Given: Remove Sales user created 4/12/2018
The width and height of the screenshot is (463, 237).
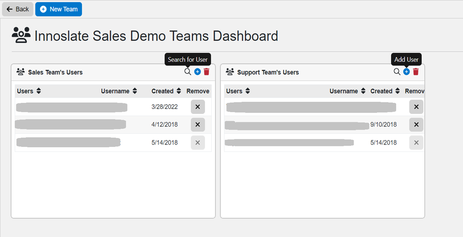Looking at the screenshot, I should click(x=198, y=125).
